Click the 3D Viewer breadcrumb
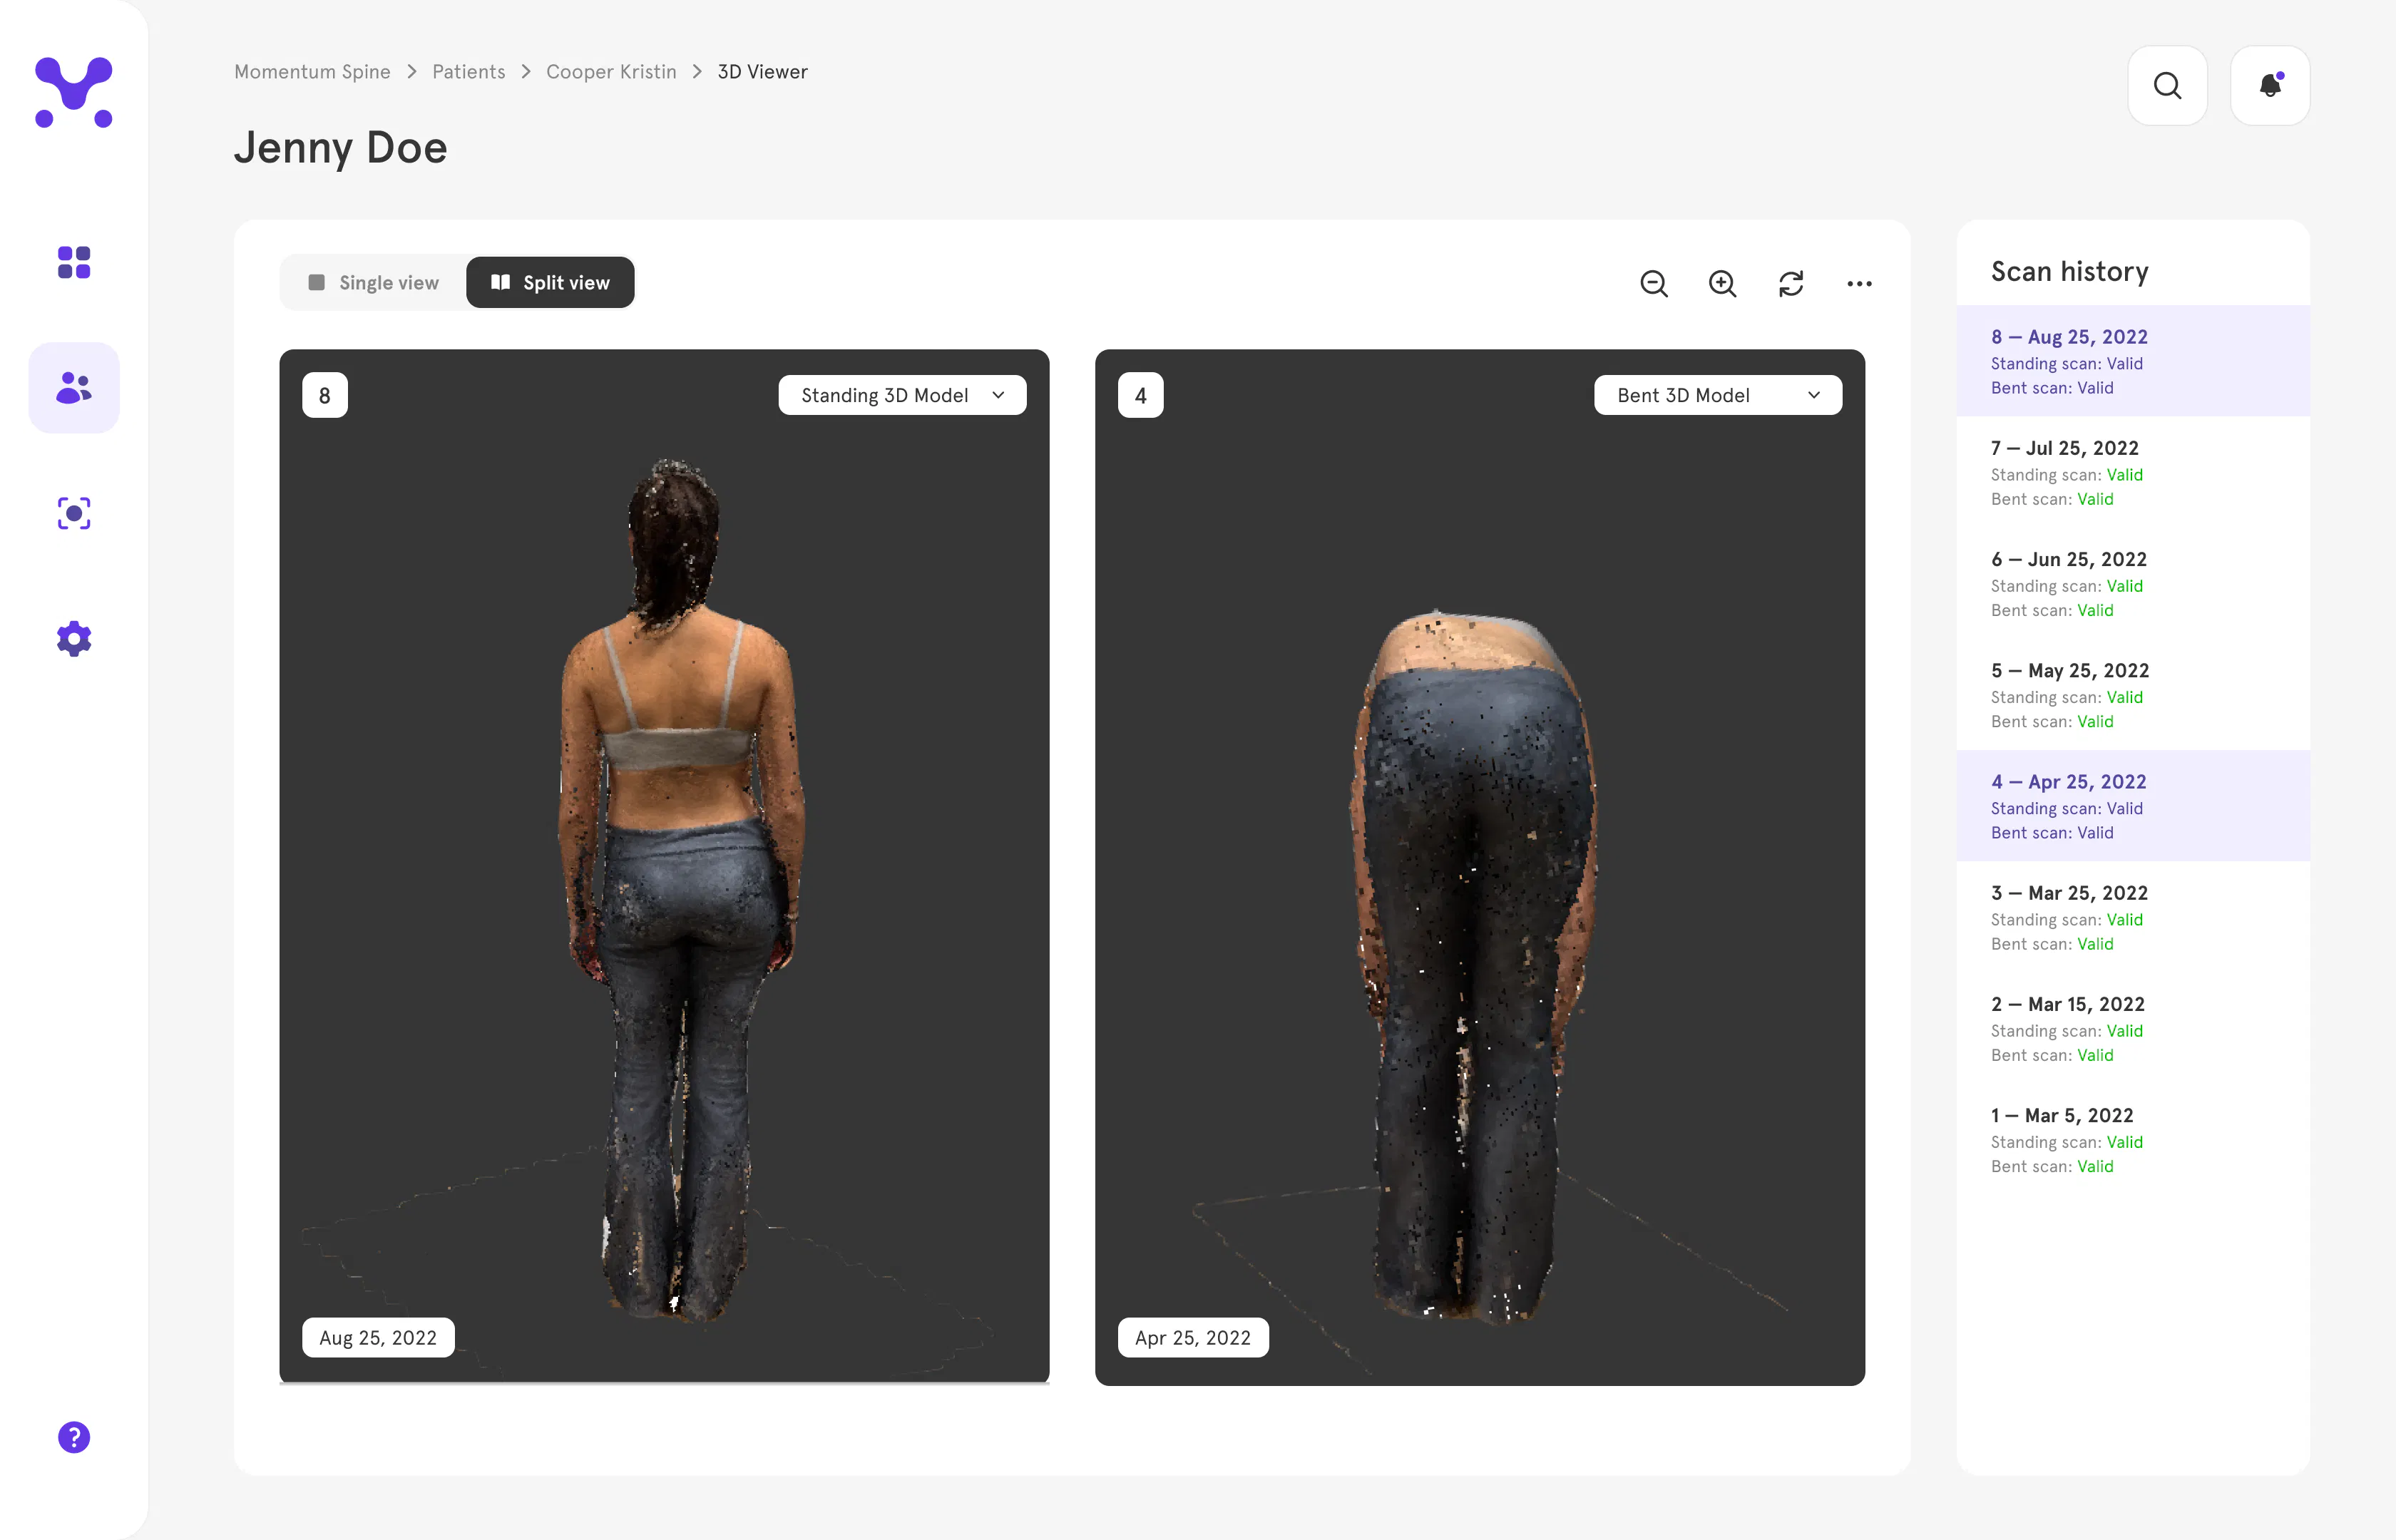The height and width of the screenshot is (1540, 2396). point(762,72)
